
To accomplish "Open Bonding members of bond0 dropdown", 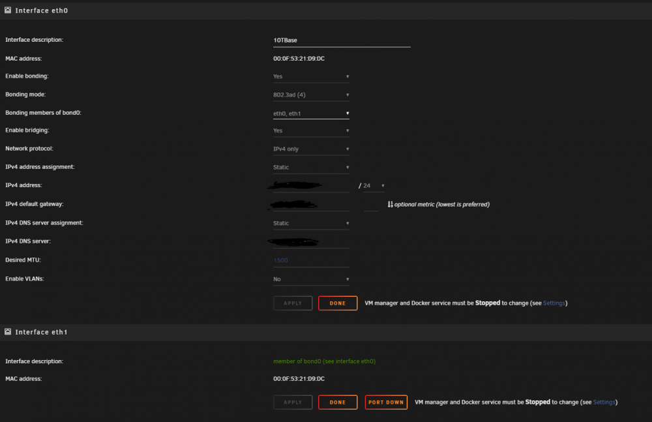I will 311,113.
